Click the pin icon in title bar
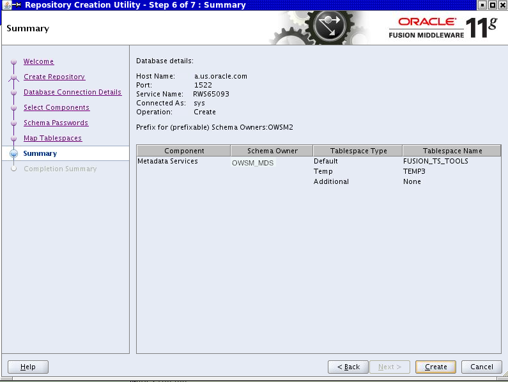Viewport: 508px width, 382px height. [x=17, y=5]
